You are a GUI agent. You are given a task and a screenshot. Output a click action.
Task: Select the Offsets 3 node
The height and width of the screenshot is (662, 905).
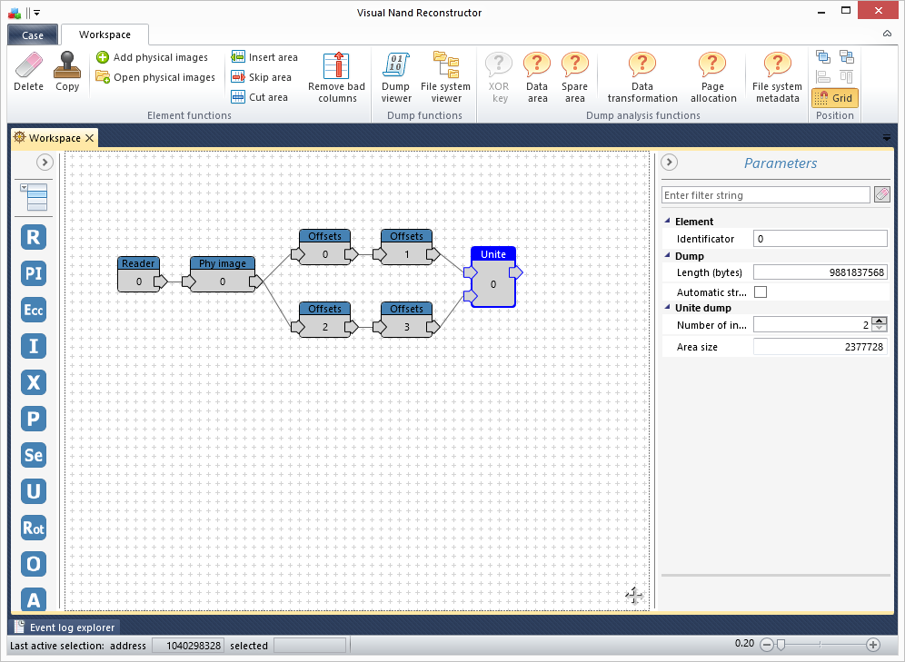pyautogui.click(x=406, y=320)
